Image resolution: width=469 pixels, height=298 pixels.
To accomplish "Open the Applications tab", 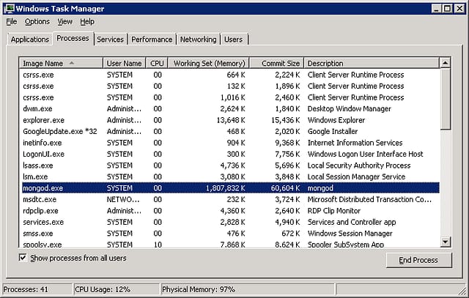I will 30,40.
